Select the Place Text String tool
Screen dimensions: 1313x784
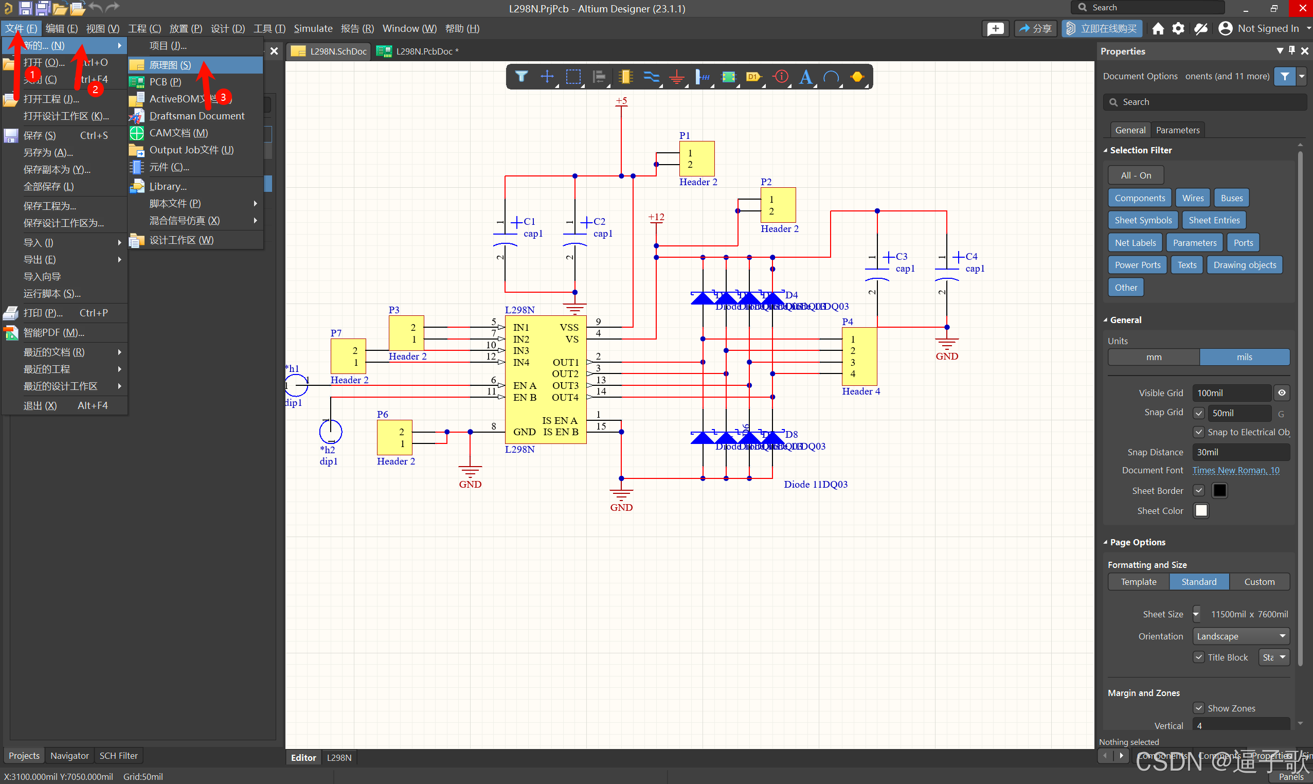tap(805, 77)
